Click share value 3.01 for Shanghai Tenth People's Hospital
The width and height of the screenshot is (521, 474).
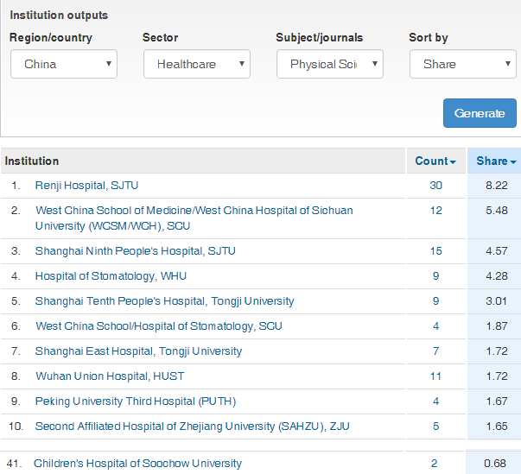(496, 301)
